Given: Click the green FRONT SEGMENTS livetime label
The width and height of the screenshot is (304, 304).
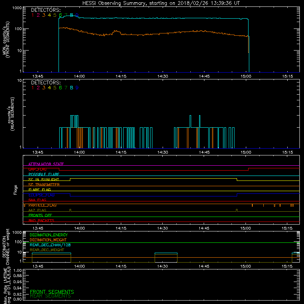Looking at the screenshot, I should click(x=52, y=292).
